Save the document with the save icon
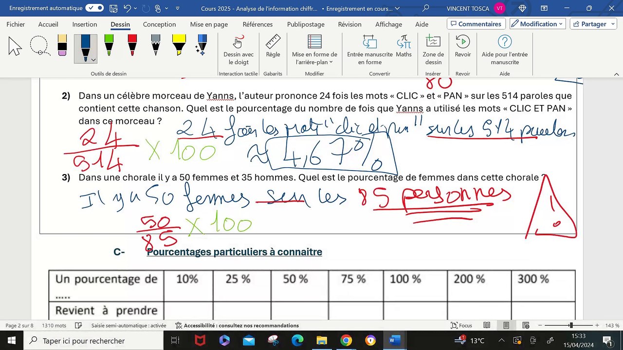623x350 pixels. [113, 8]
